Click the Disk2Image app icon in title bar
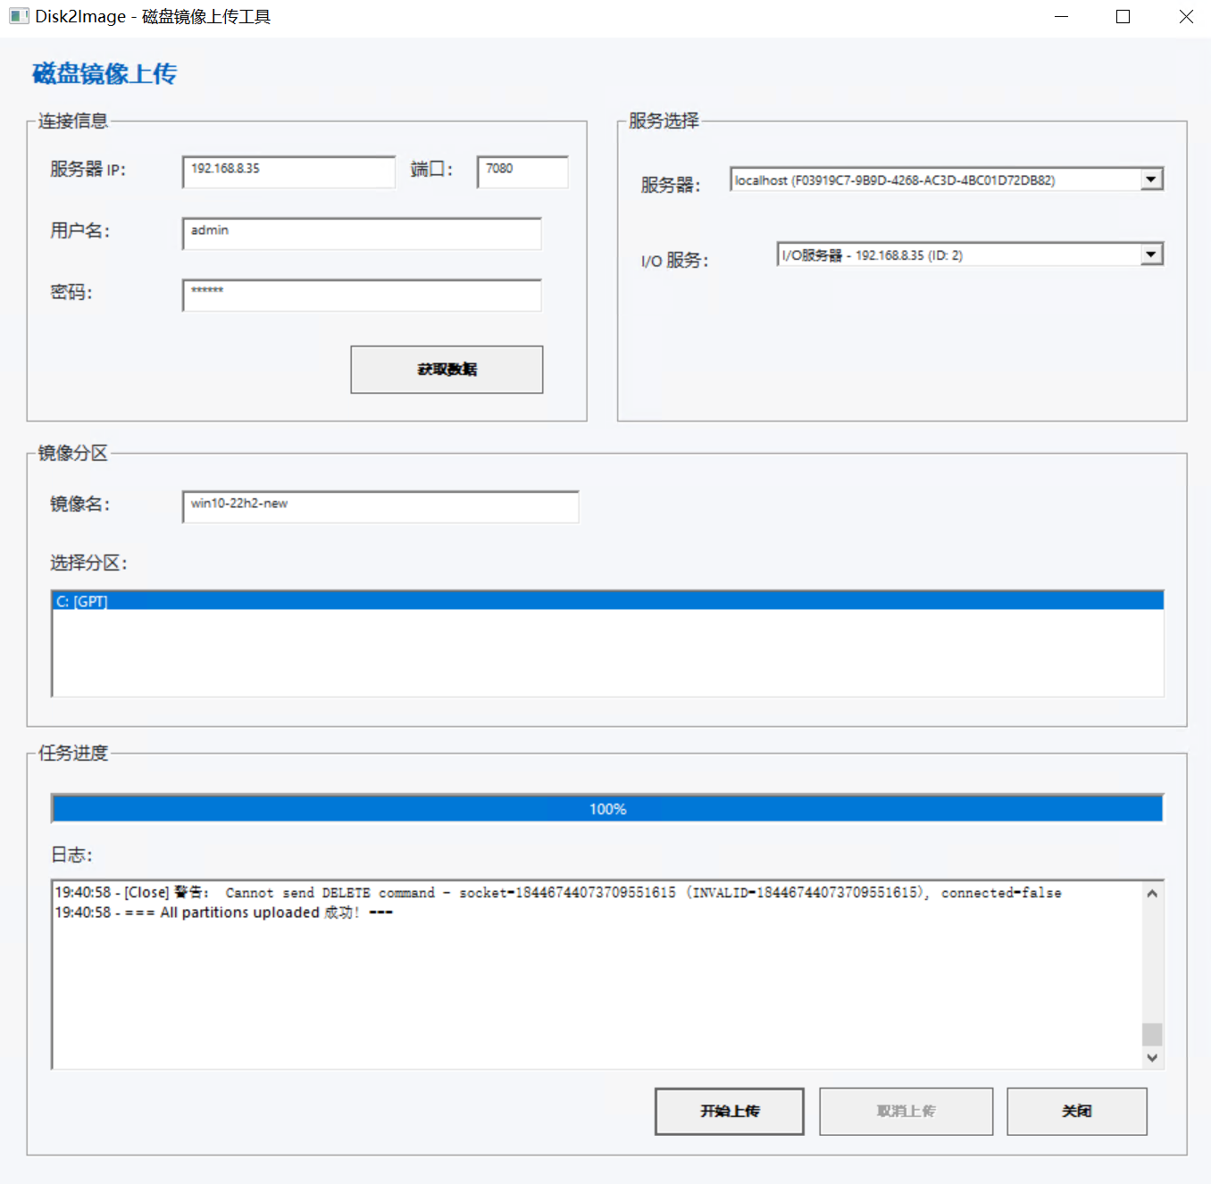The width and height of the screenshot is (1211, 1184). tap(19, 16)
